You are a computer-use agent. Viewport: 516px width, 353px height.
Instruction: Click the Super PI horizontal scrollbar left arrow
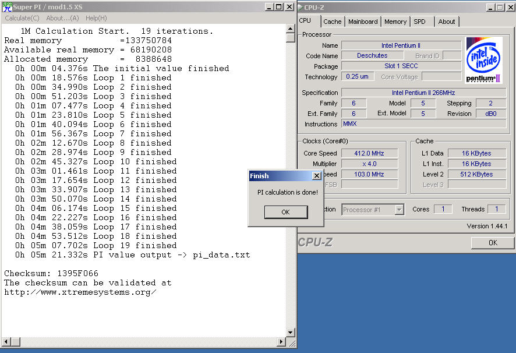point(6,341)
